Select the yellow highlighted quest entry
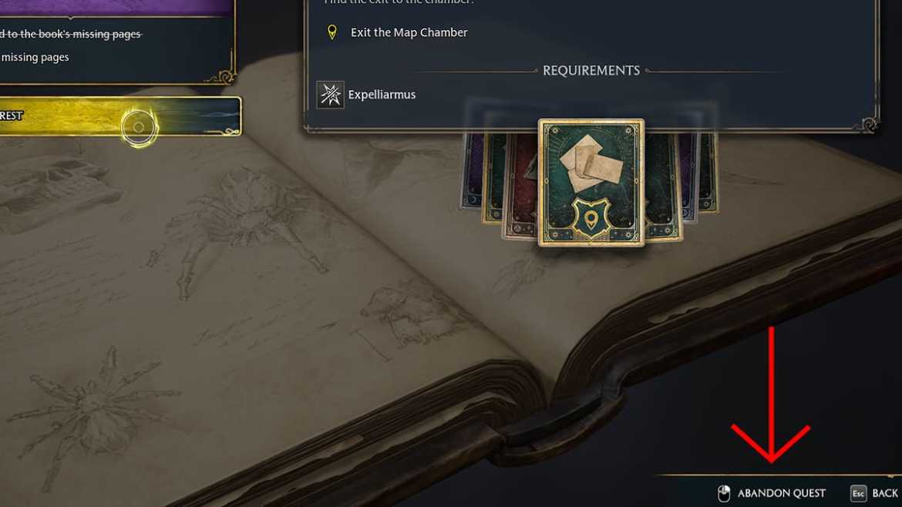Screen dimensions: 902x507 (x=120, y=116)
